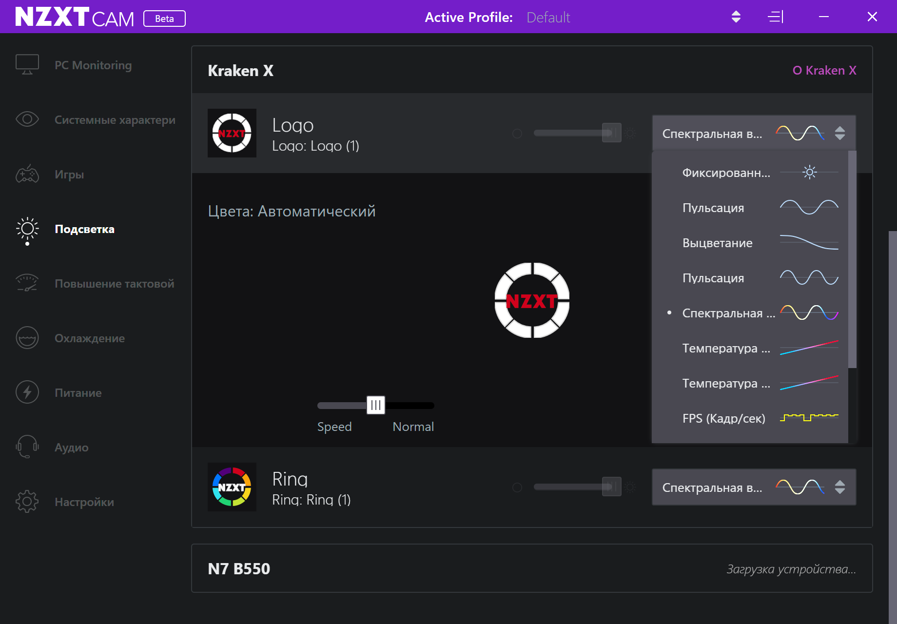Click the large NZXT logo preview
The image size is (897, 624).
point(532,300)
